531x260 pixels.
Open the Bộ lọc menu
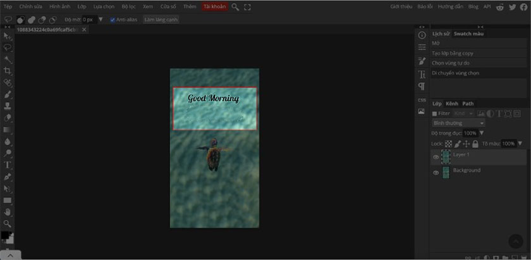point(129,7)
